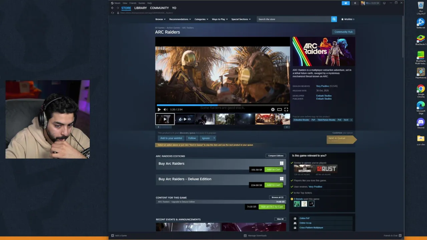Open the Friends menu
Image resolution: width=427 pixels, height=240 pixels.
[133, 3]
